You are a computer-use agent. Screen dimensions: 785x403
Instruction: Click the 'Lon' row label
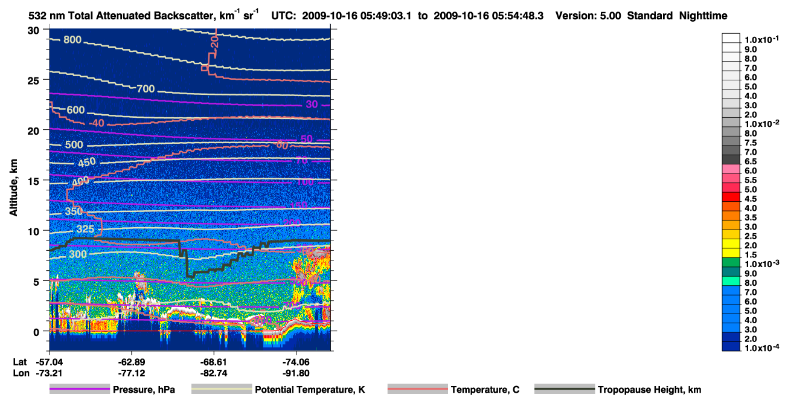click(21, 373)
